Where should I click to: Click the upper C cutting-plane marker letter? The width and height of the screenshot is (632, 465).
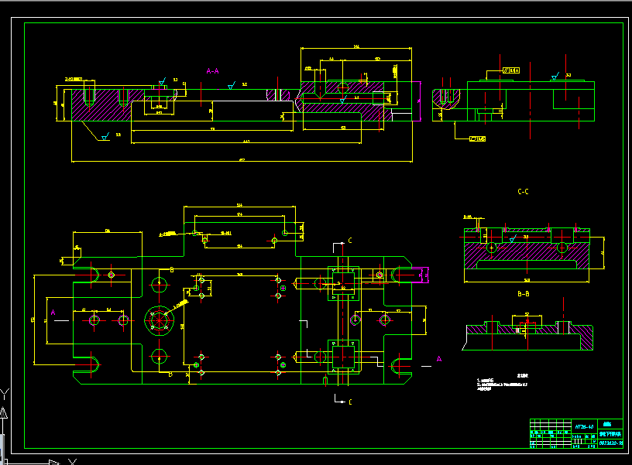coord(350,241)
